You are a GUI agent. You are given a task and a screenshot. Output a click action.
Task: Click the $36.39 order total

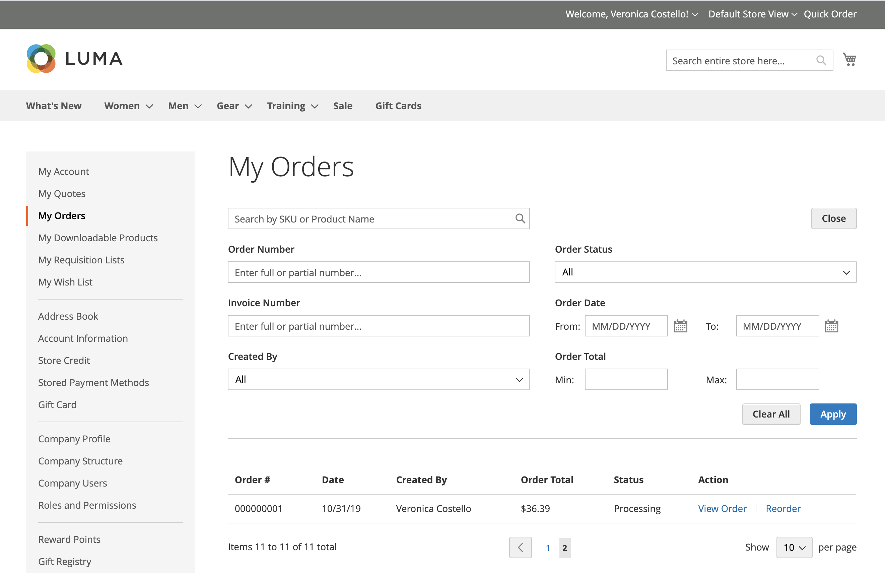(x=535, y=509)
